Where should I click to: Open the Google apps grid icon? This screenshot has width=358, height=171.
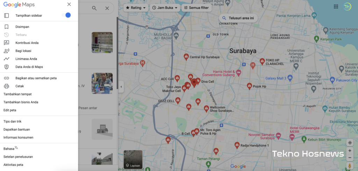336,7
